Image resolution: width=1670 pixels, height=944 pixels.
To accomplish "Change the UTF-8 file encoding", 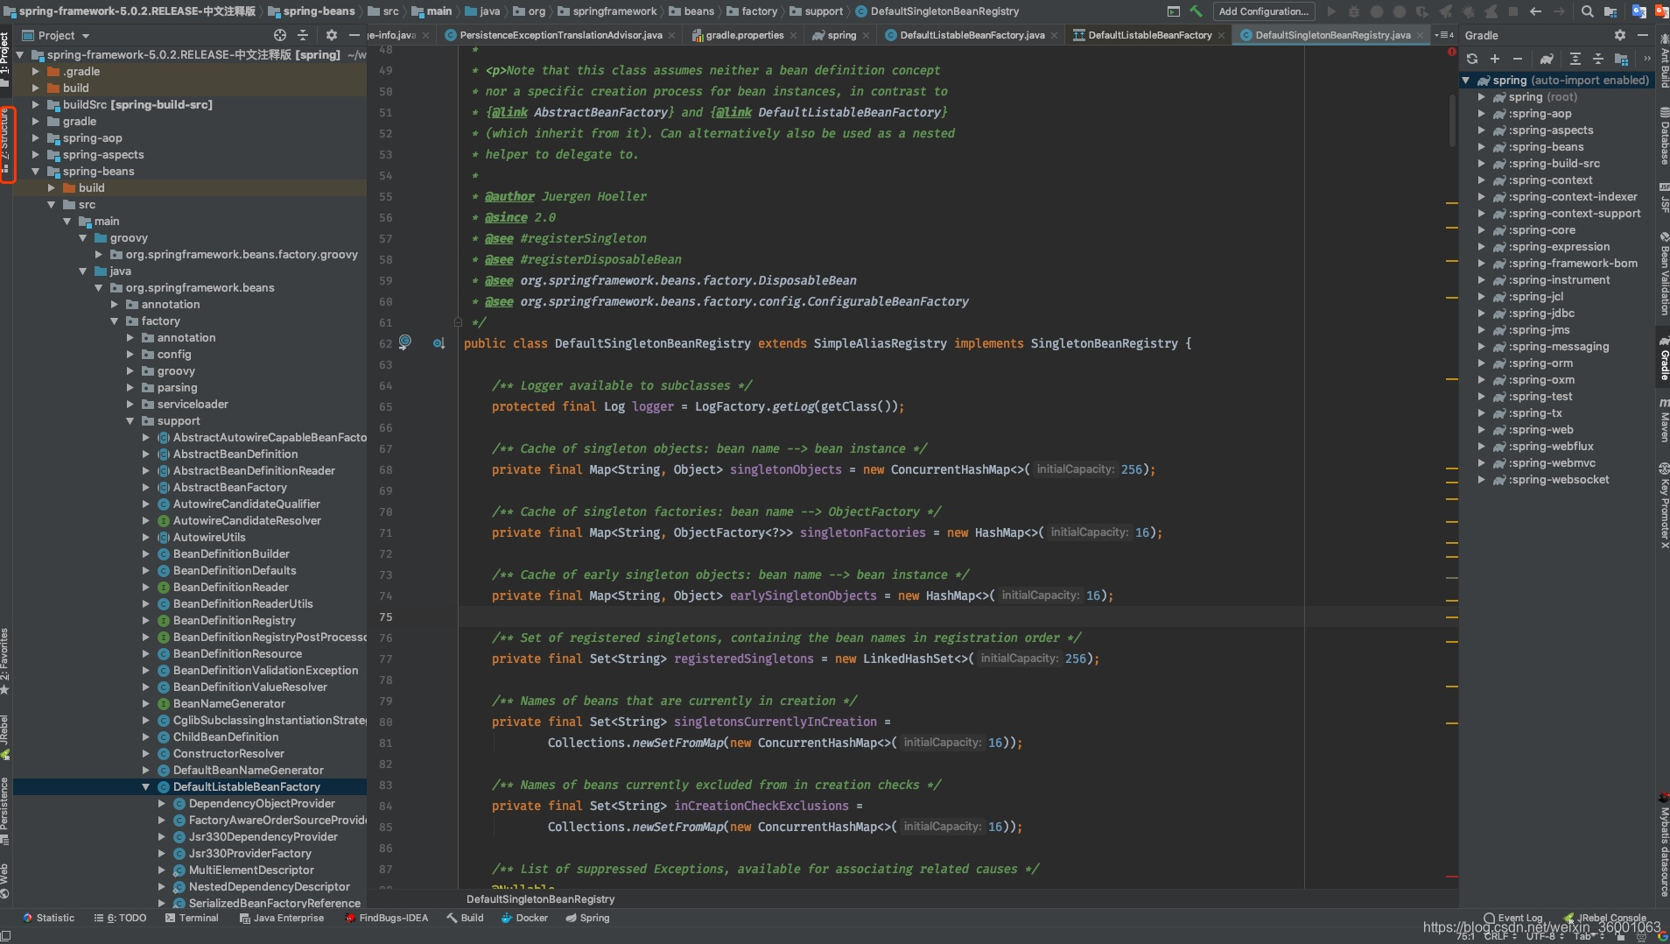I will point(1545,936).
